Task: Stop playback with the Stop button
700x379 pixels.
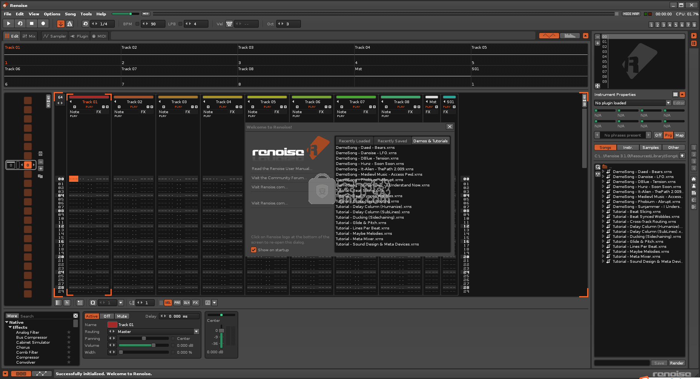Action: pyautogui.click(x=31, y=23)
